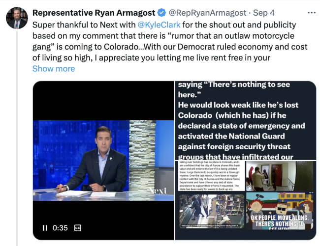This screenshot has height=246, width=320.
Task: Open the white text image about state of emergency
Action: 246,120
